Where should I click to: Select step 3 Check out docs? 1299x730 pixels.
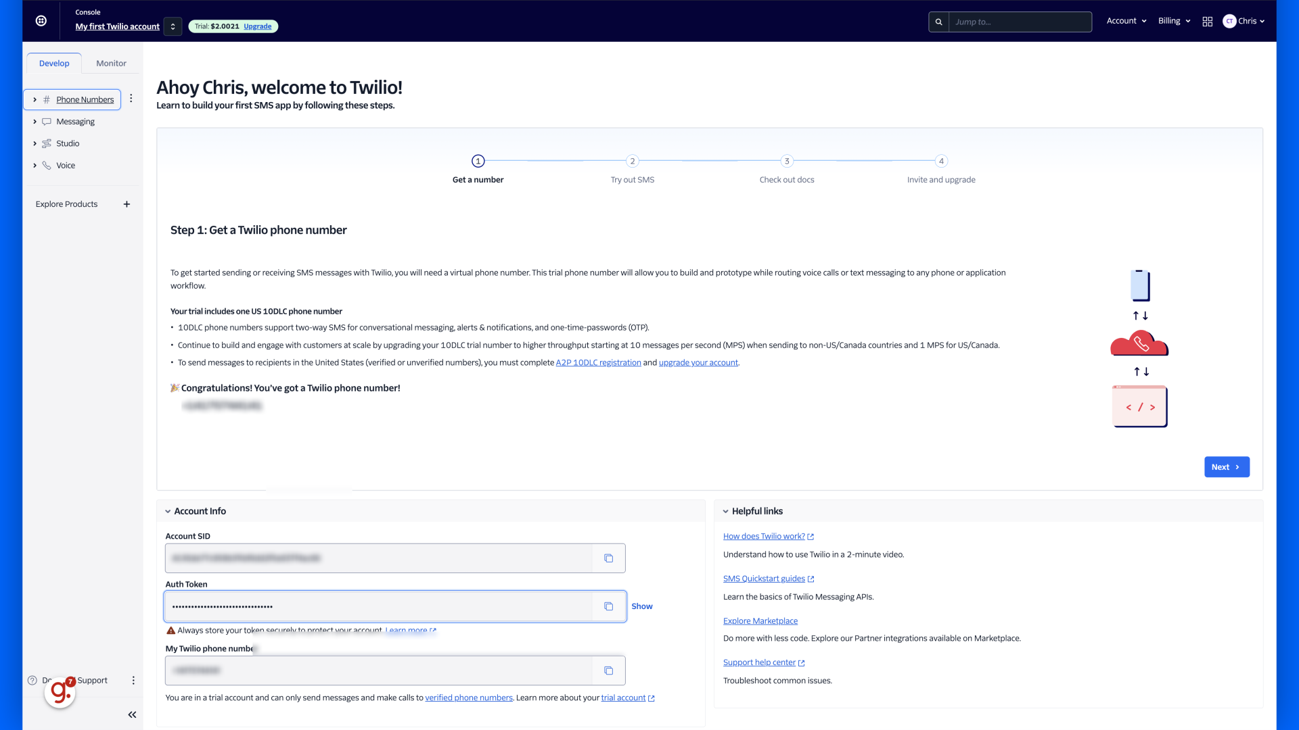coord(787,161)
